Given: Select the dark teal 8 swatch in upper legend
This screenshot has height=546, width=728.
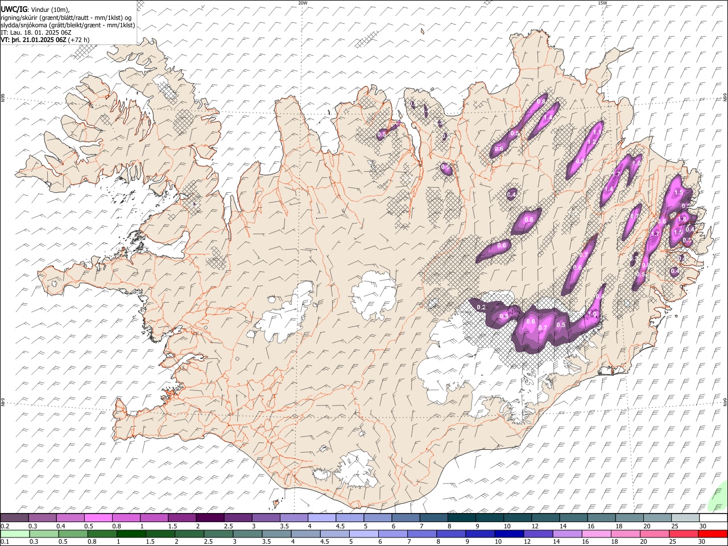Looking at the screenshot, I should [461, 518].
